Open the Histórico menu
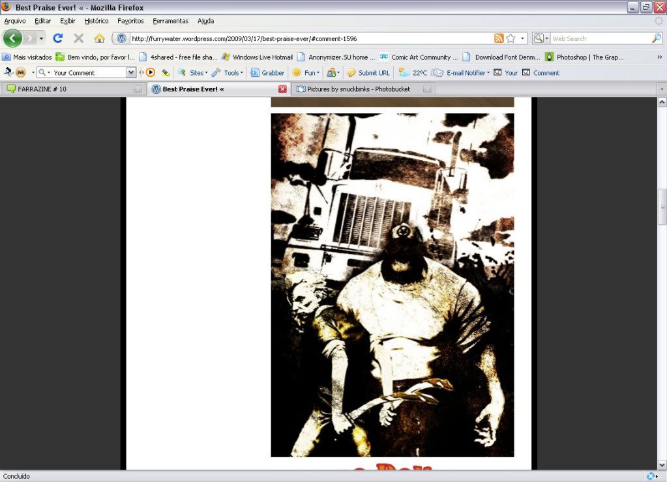667x482 pixels. point(96,21)
